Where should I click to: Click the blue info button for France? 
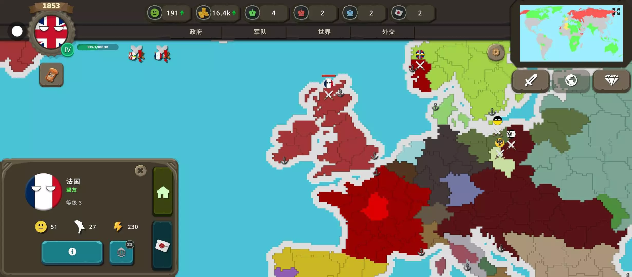point(72,252)
